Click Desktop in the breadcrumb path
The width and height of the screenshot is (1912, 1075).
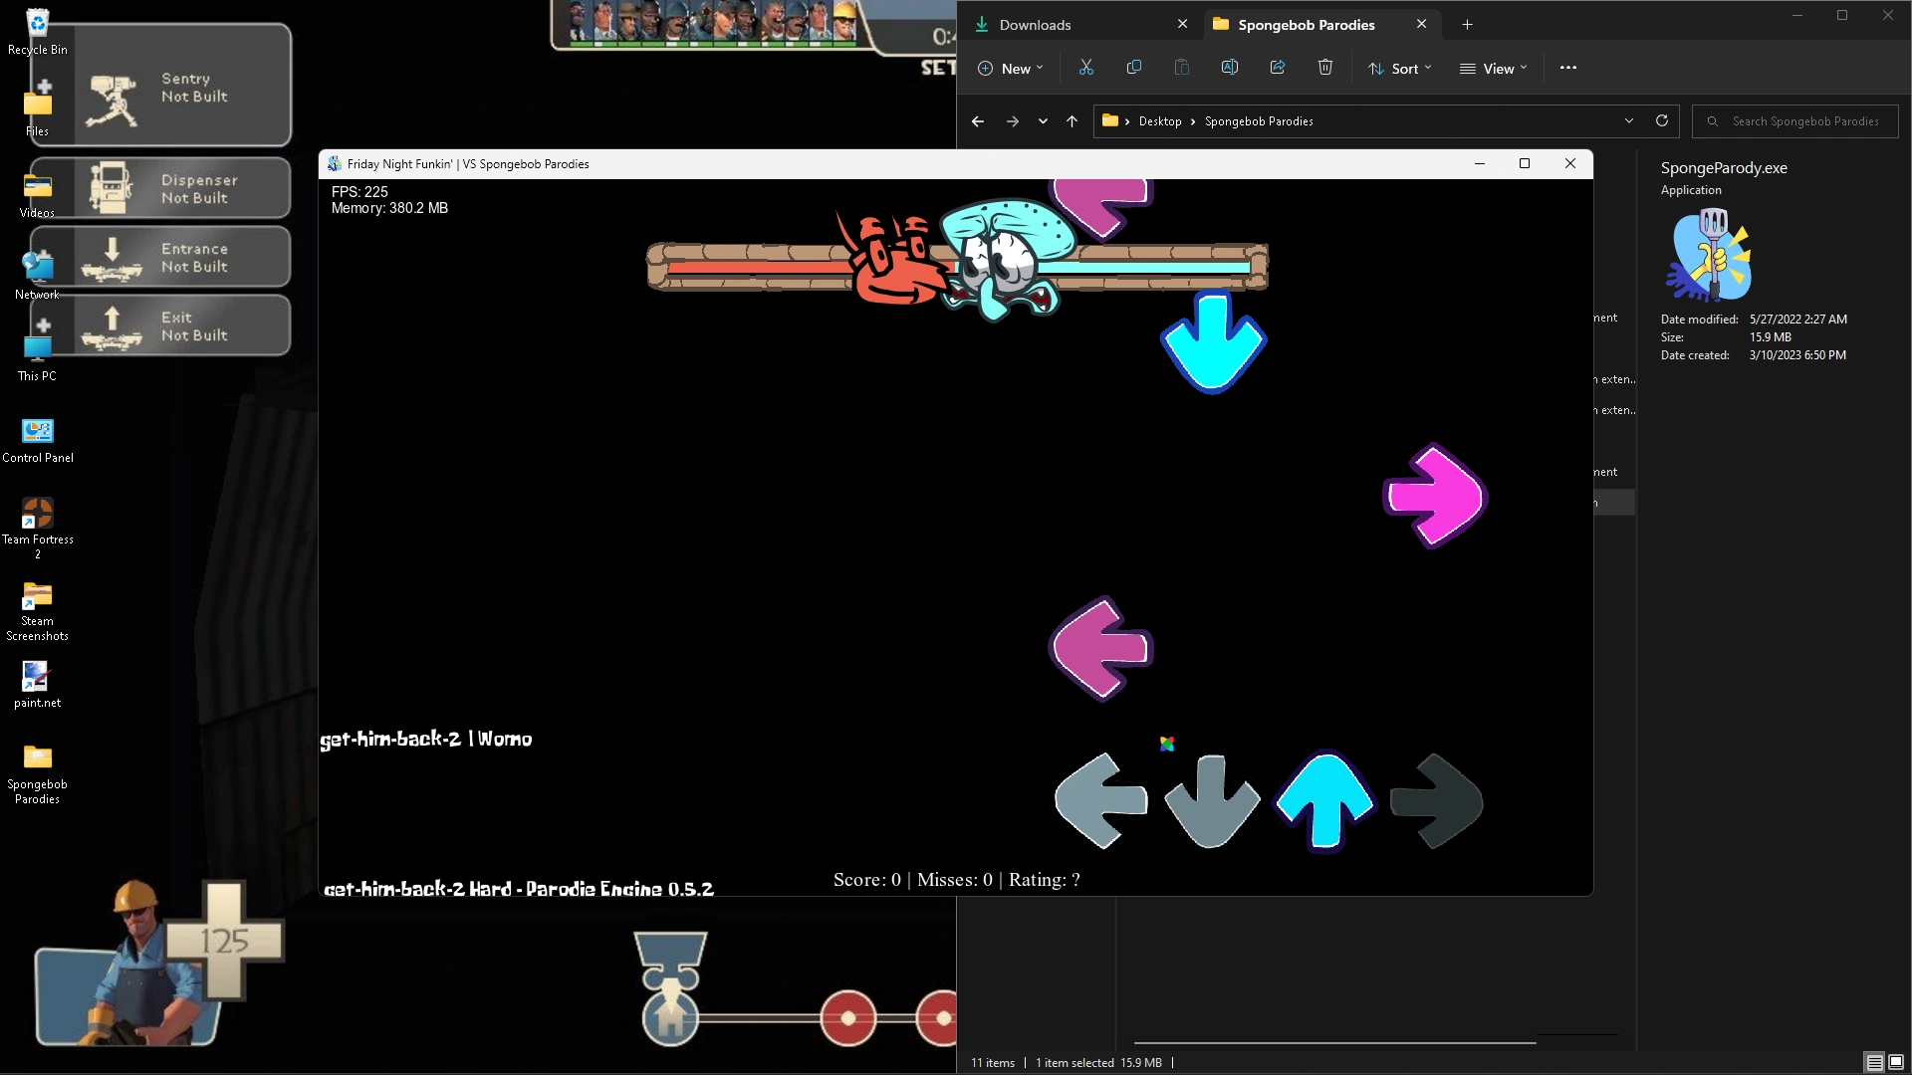click(x=1158, y=120)
